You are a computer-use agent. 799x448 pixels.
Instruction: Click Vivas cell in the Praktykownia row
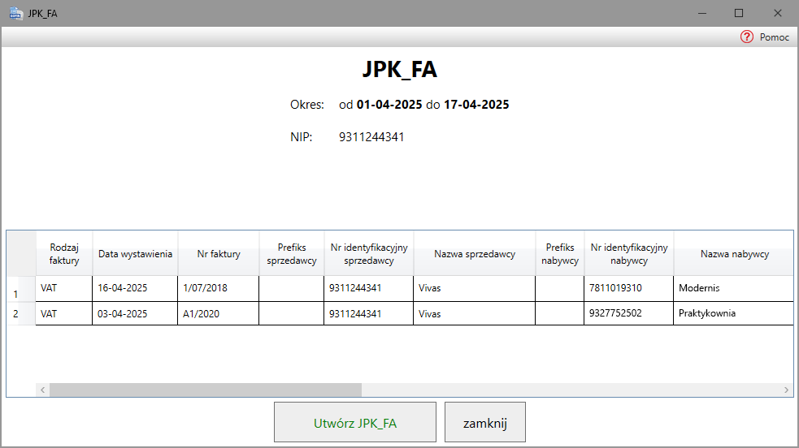[475, 314]
